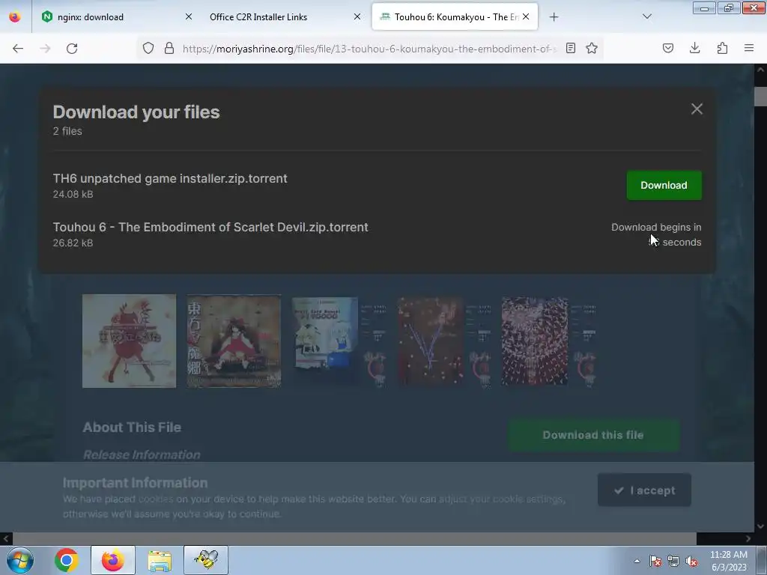Accept cookies with I accept button
The image size is (767, 575).
(644, 490)
